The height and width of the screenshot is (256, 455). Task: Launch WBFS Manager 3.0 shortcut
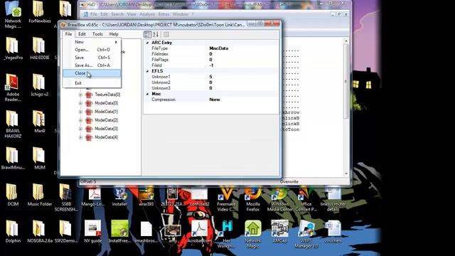(306, 235)
